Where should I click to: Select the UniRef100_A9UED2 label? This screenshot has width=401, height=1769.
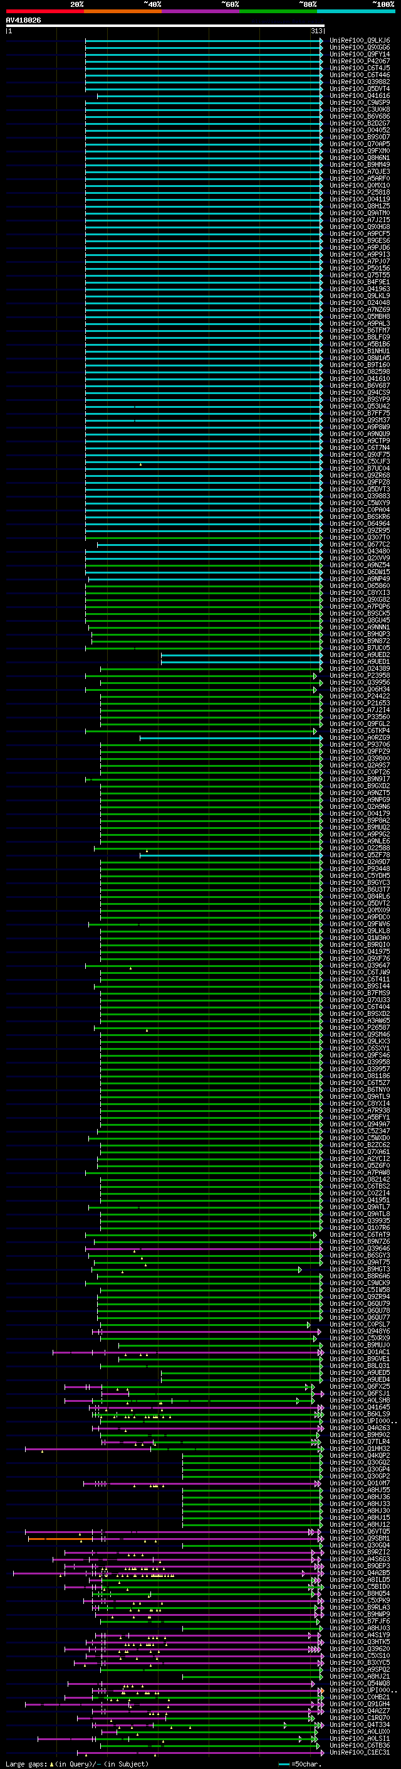coord(359,655)
